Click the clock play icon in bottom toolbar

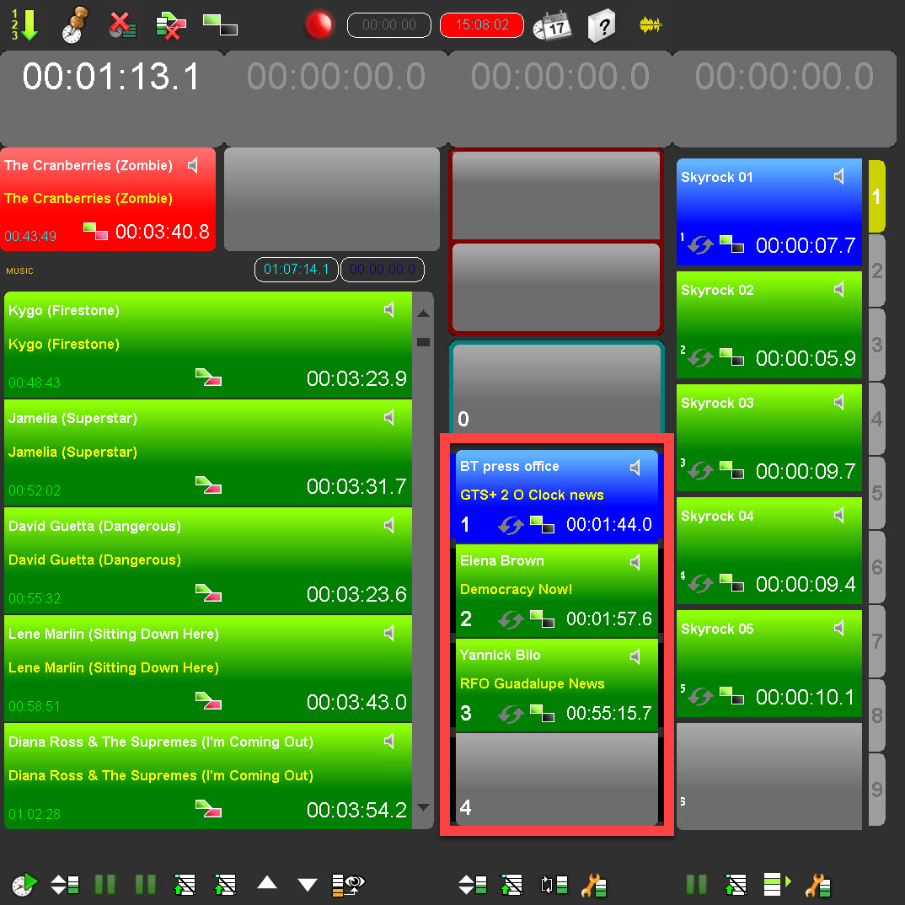pyautogui.click(x=24, y=884)
